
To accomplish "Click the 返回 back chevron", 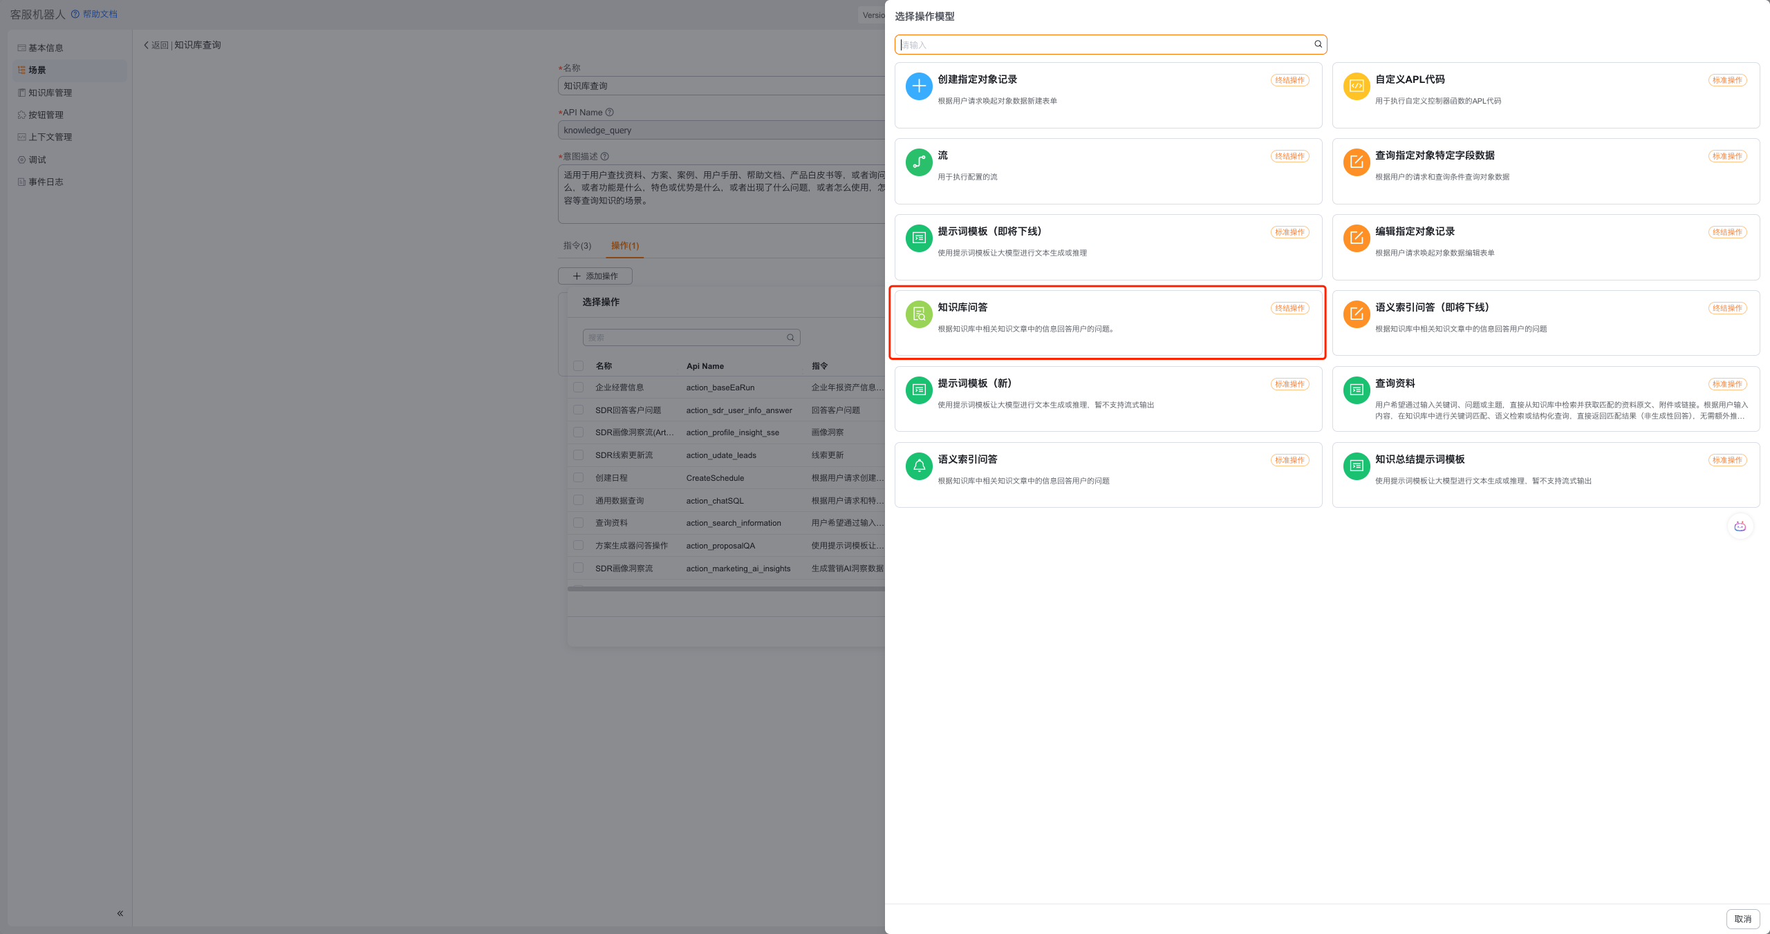I will pyautogui.click(x=147, y=45).
